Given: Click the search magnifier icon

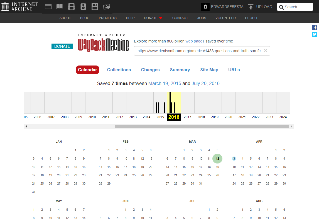Looking at the screenshot, I should (281, 7).
